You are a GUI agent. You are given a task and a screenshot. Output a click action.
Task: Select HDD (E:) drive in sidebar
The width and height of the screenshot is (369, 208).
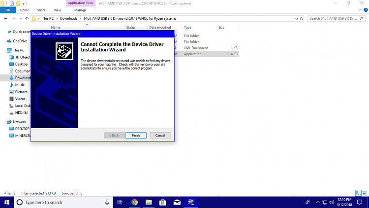(x=19, y=113)
